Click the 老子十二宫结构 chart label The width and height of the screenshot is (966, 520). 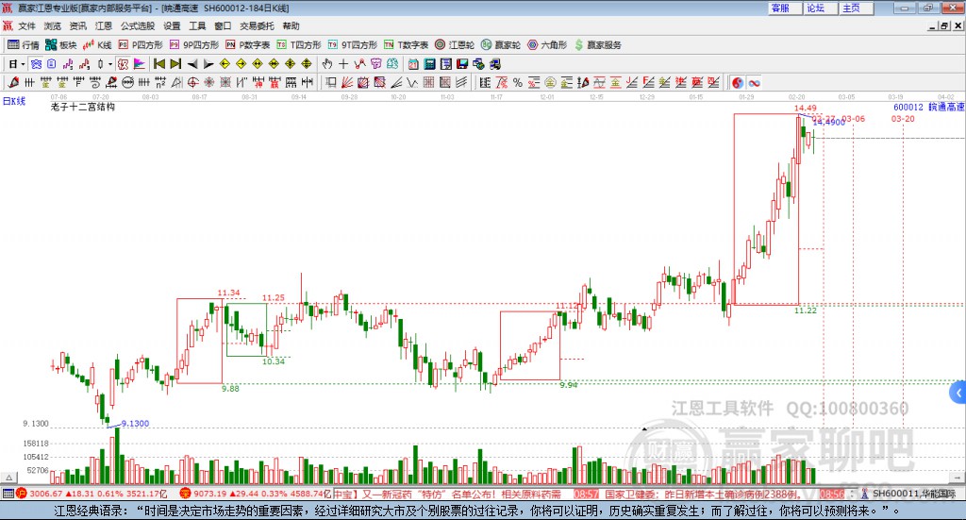[x=83, y=107]
